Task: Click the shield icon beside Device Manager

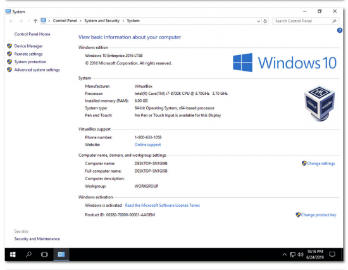Action: pyautogui.click(x=9, y=46)
